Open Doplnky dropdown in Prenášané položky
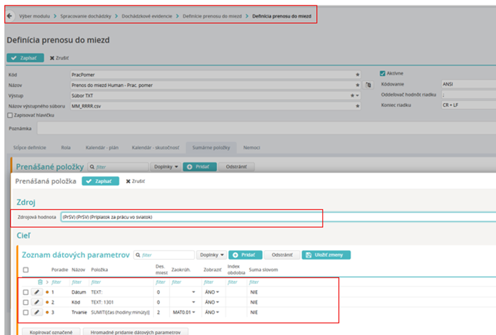 (x=166, y=166)
